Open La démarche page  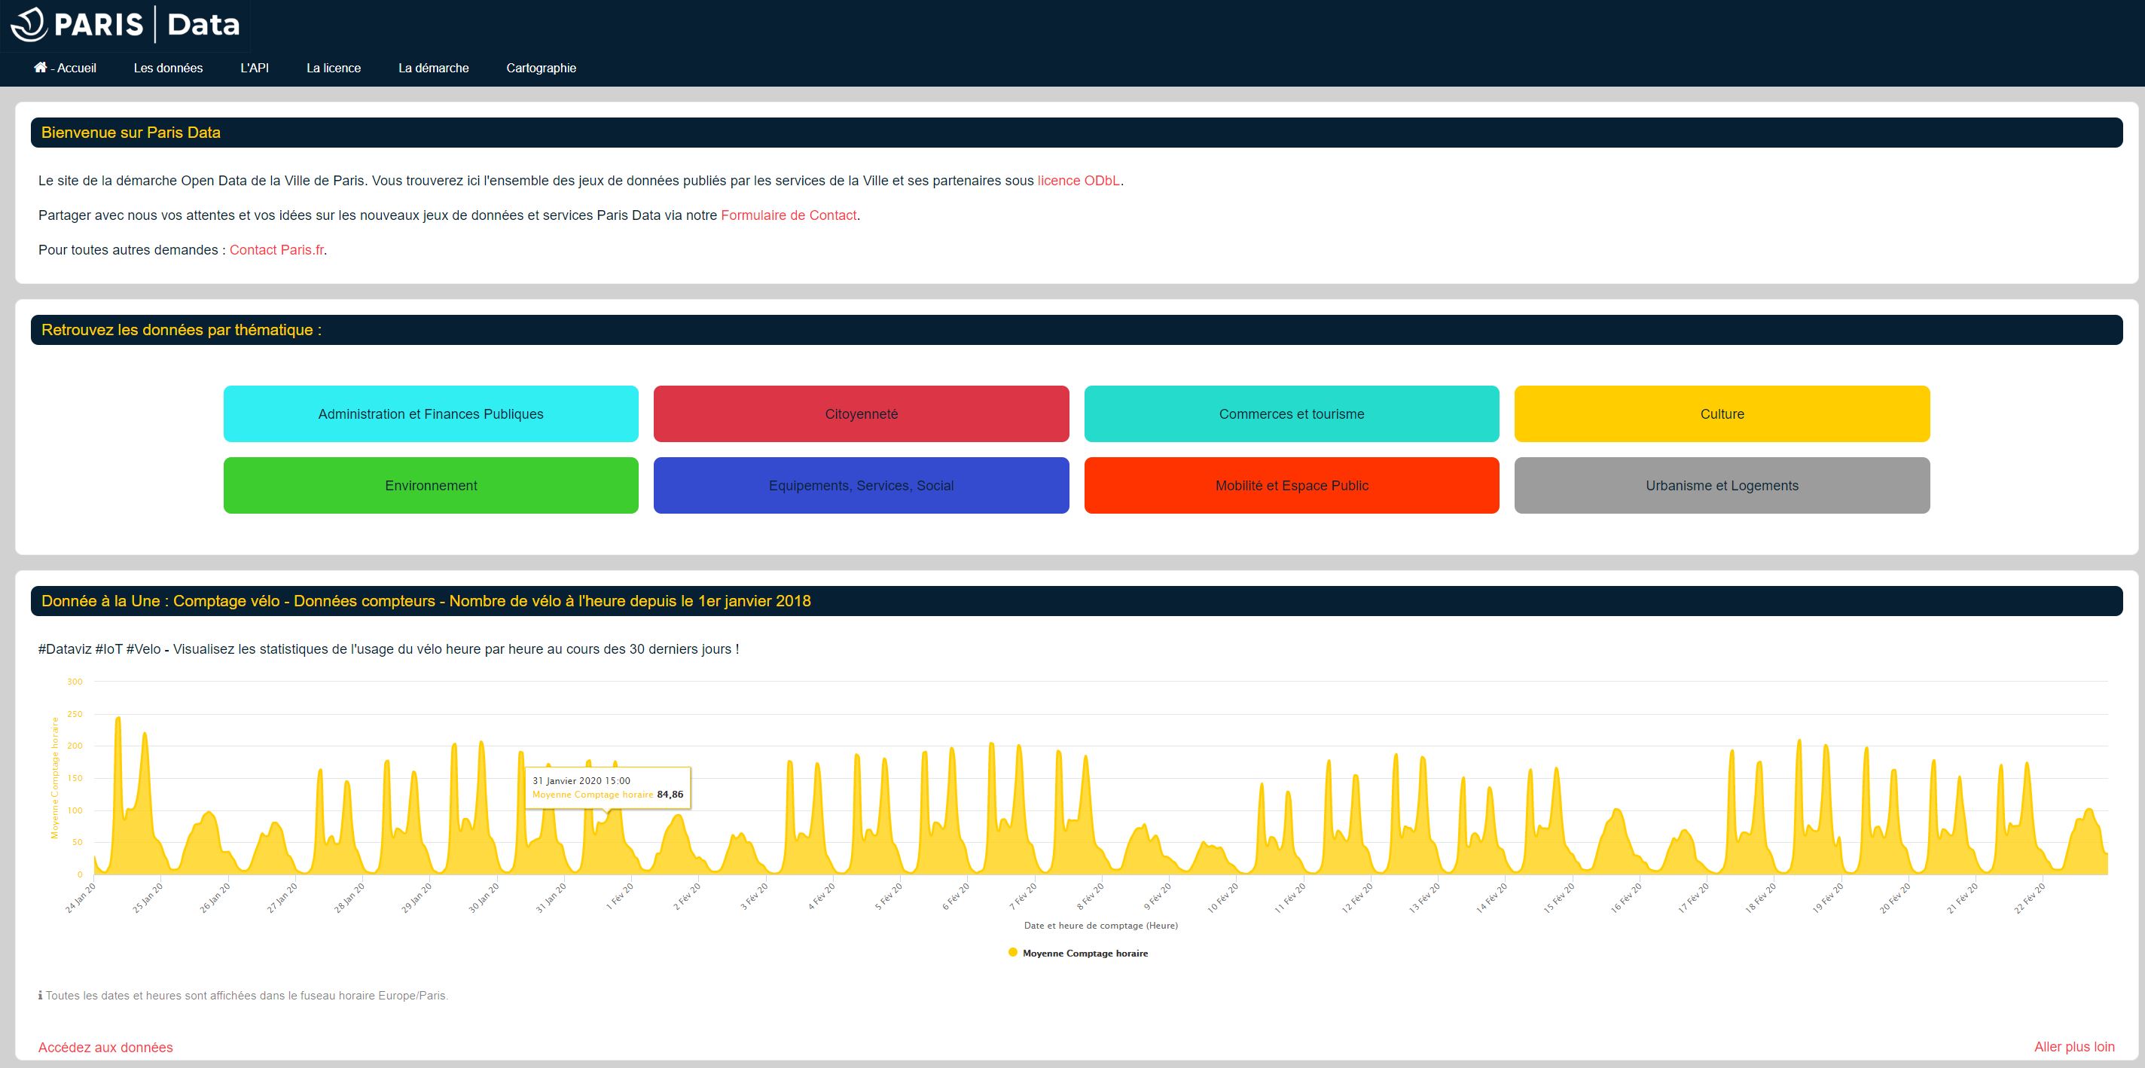click(x=434, y=69)
